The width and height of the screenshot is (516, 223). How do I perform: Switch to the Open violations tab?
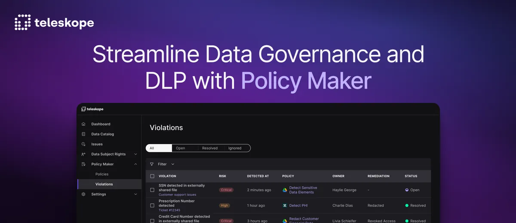pyautogui.click(x=185, y=148)
